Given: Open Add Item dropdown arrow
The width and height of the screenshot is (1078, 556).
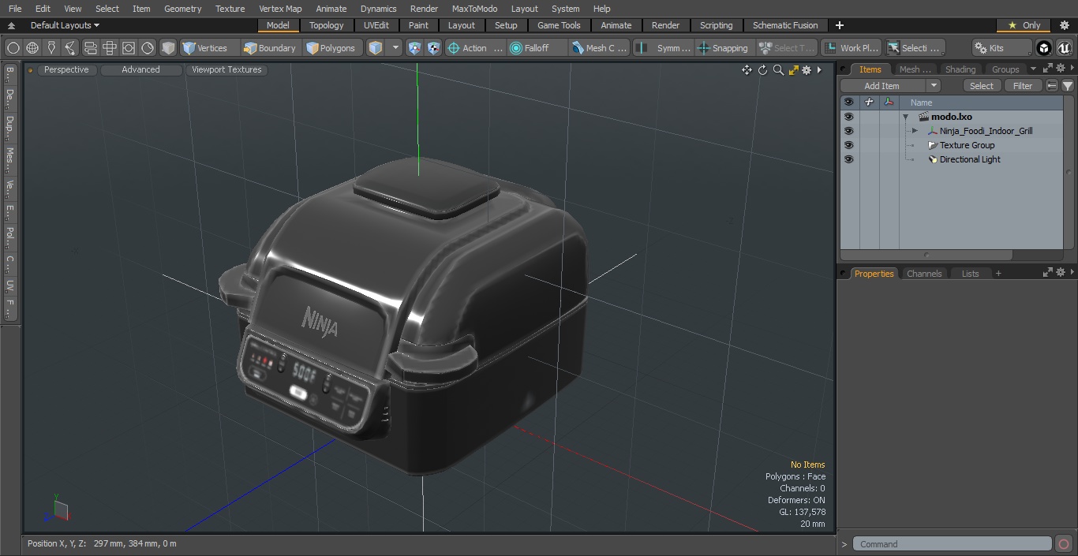Looking at the screenshot, I should pyautogui.click(x=934, y=86).
